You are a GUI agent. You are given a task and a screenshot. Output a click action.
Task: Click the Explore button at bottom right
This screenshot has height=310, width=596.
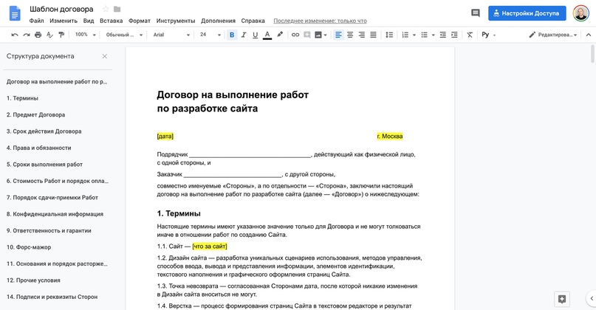(562, 299)
